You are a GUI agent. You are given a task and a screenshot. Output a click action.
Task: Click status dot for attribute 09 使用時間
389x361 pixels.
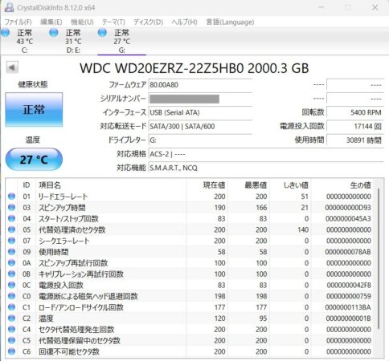[x=11, y=252]
